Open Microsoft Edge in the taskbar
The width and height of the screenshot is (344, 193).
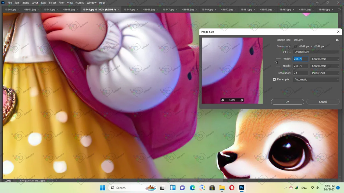point(192,188)
